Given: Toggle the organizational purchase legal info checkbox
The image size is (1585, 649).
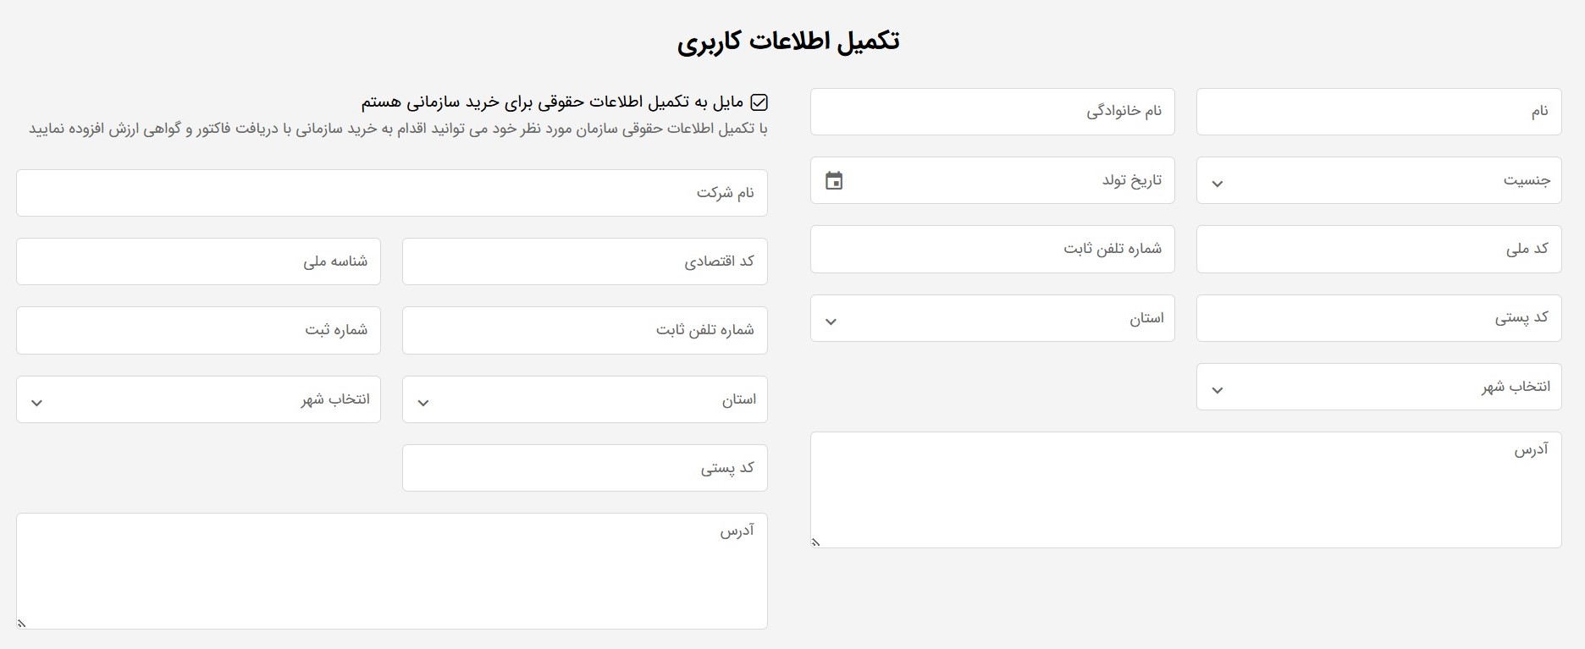Looking at the screenshot, I should coord(759,102).
